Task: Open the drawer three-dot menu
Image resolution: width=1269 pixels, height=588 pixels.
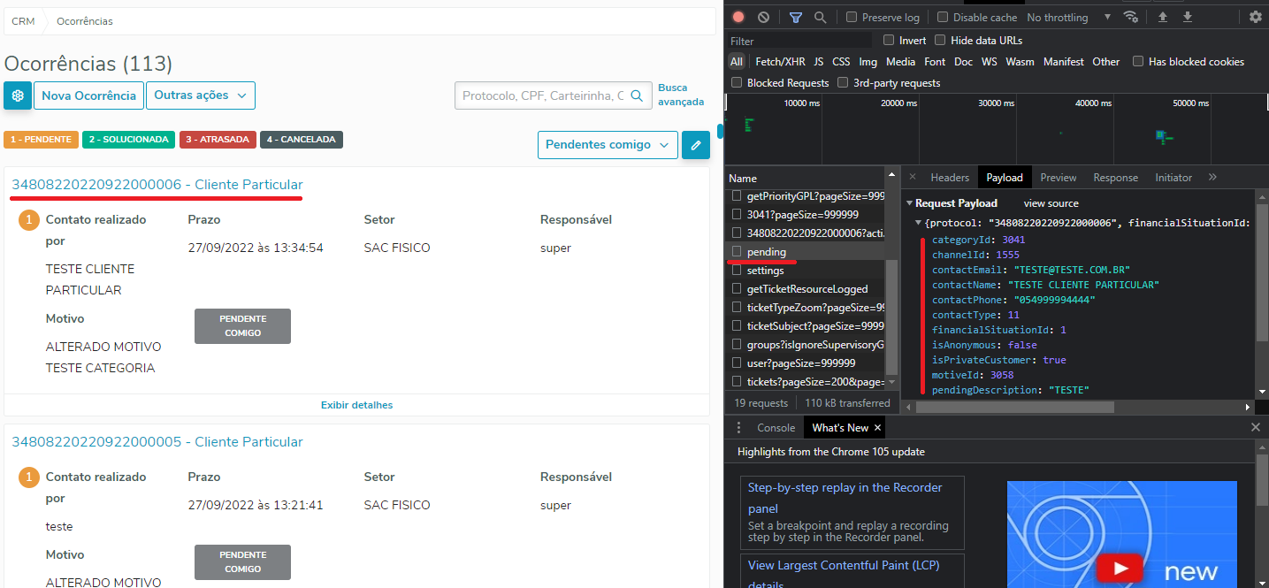Action: point(739,428)
